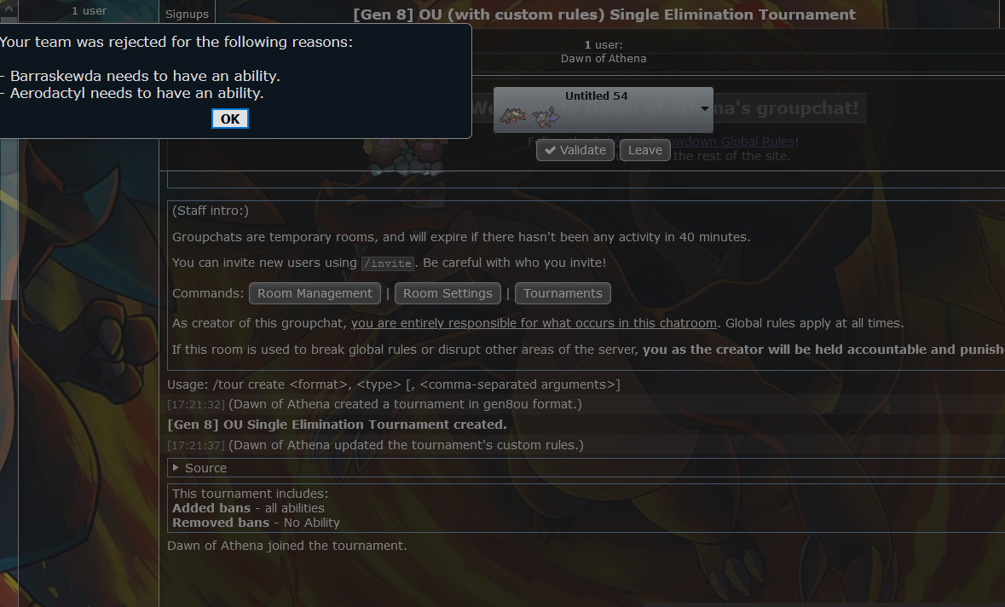Click the /invite command code
1005x607 pixels.
(388, 263)
